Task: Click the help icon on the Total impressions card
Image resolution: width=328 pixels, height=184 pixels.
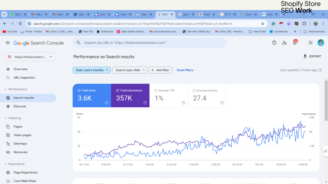Action: click(x=145, y=103)
